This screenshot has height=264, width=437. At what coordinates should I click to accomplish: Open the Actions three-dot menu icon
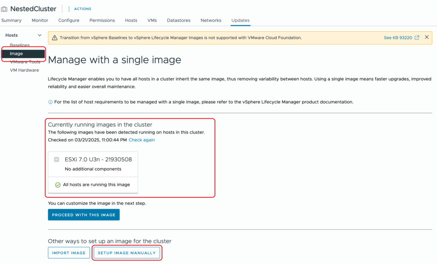click(69, 9)
